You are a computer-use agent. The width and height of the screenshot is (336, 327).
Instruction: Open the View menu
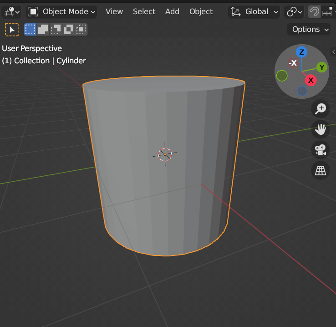(x=114, y=11)
